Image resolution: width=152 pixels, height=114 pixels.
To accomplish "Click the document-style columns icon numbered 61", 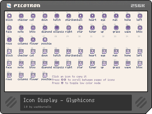I will pyautogui.click(x=21, y=75).
